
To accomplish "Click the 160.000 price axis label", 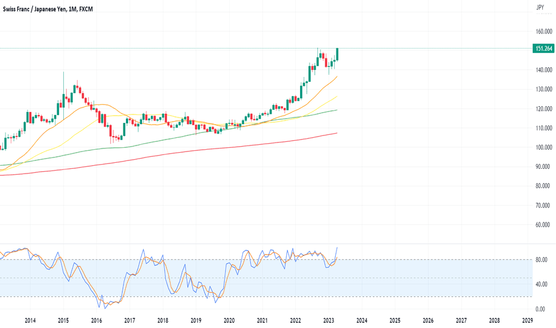I will pyautogui.click(x=544, y=31).
